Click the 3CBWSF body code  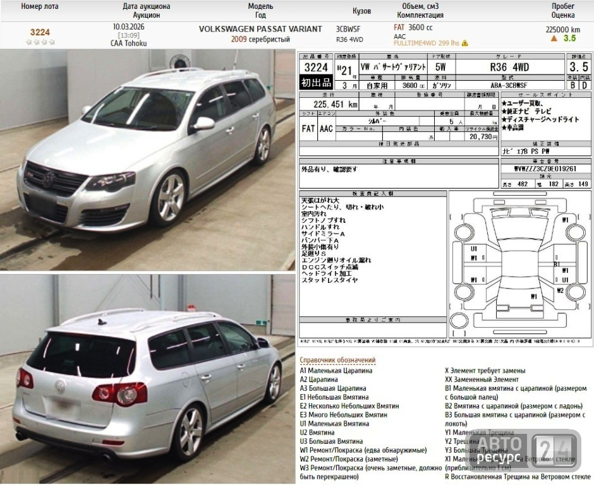[x=348, y=29]
